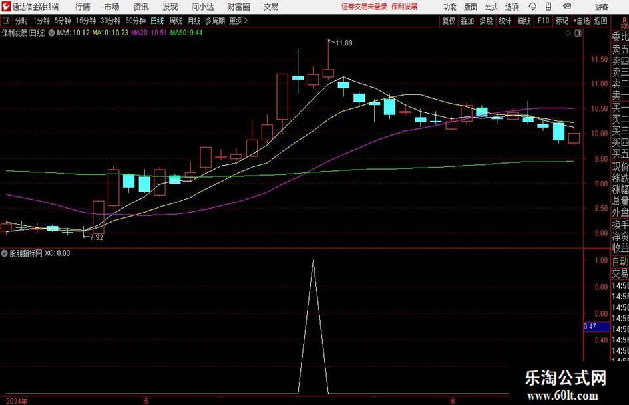Open the 功能 menu
This screenshot has width=629, height=405.
tap(450, 7)
